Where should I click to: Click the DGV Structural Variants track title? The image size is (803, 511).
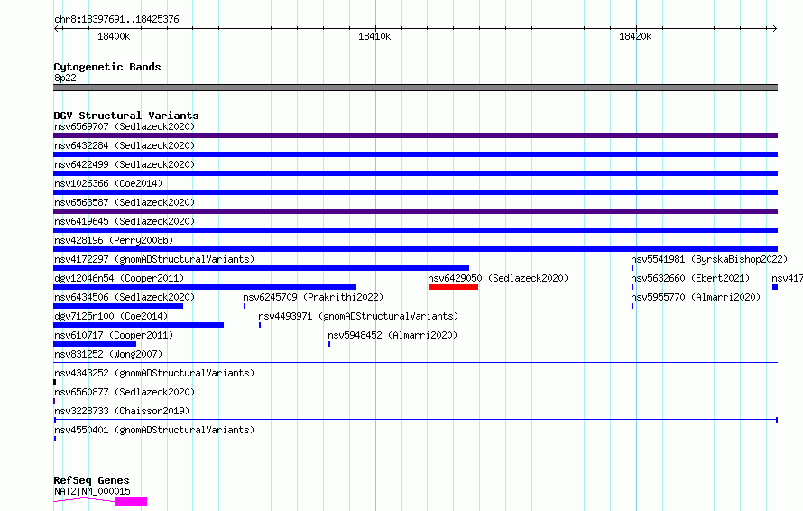point(126,116)
